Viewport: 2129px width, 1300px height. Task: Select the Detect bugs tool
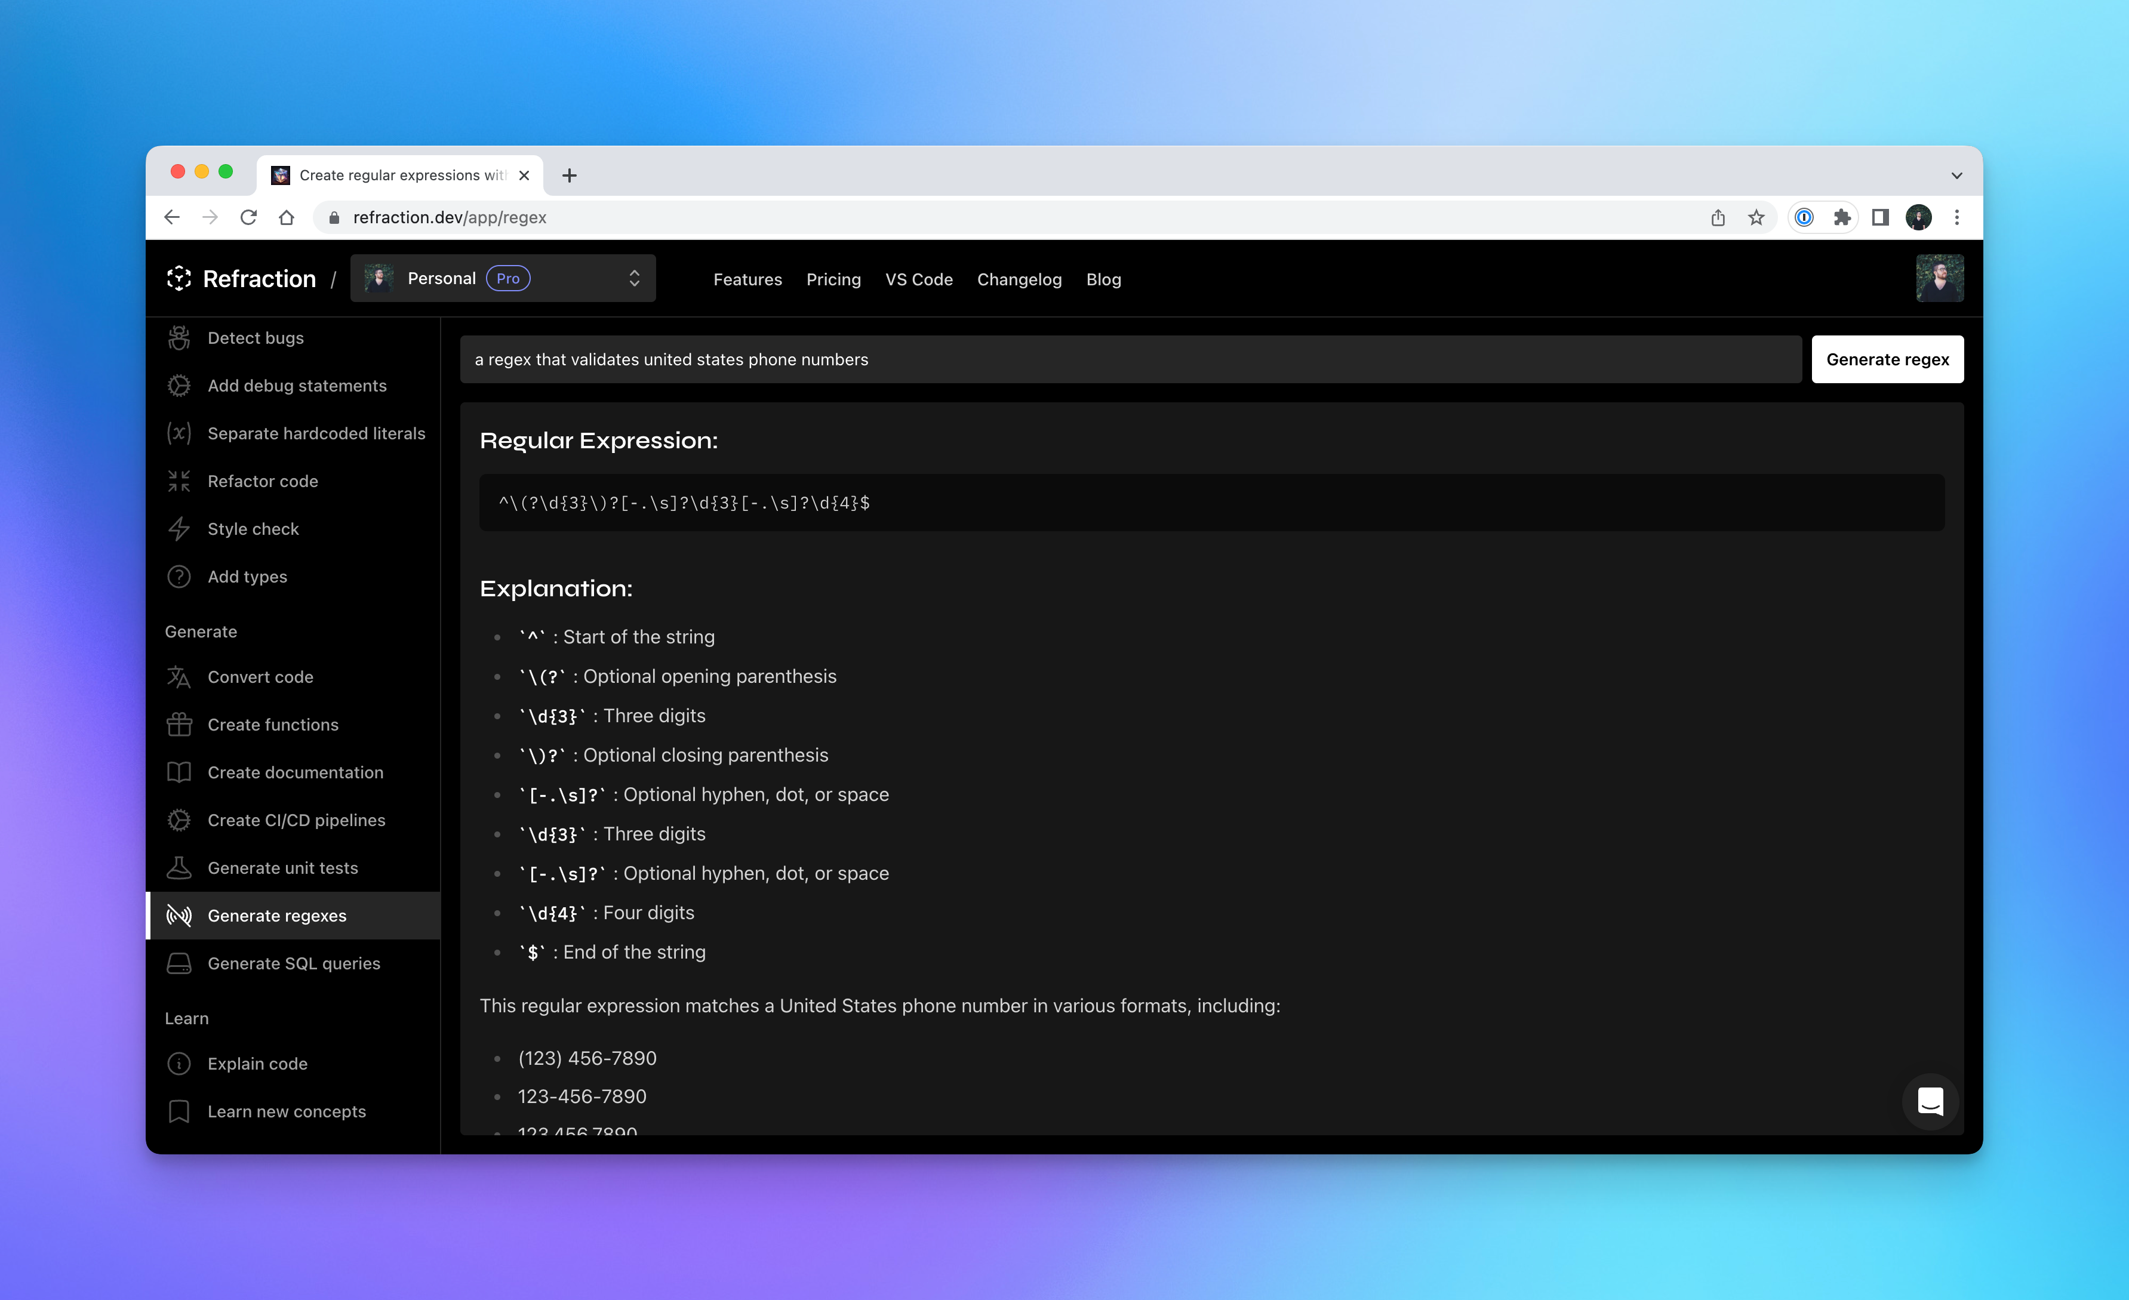coord(256,338)
